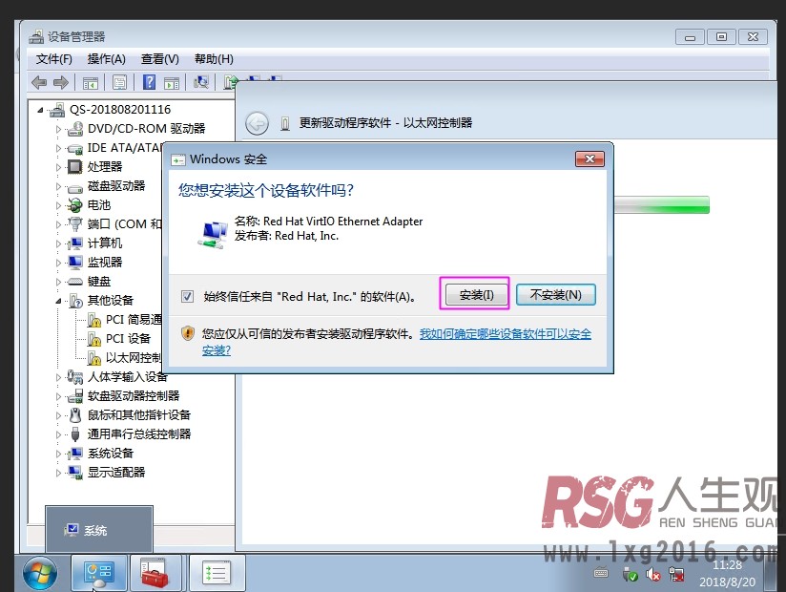Screen dimensions: 786x592
Task: Click the Forward arrow in Device Manager toolbar
Action: pos(61,82)
